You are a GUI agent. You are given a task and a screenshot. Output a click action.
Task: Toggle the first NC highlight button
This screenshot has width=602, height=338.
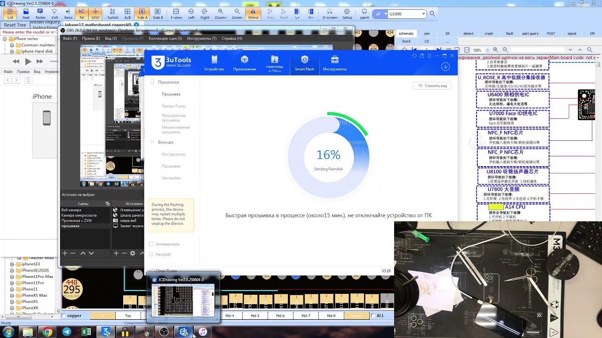pyautogui.click(x=82, y=14)
